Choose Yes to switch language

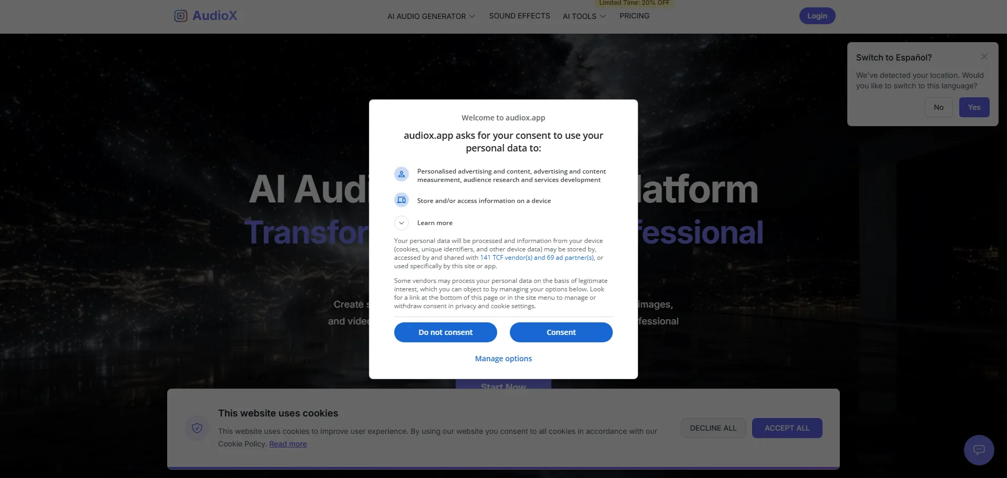[974, 107]
